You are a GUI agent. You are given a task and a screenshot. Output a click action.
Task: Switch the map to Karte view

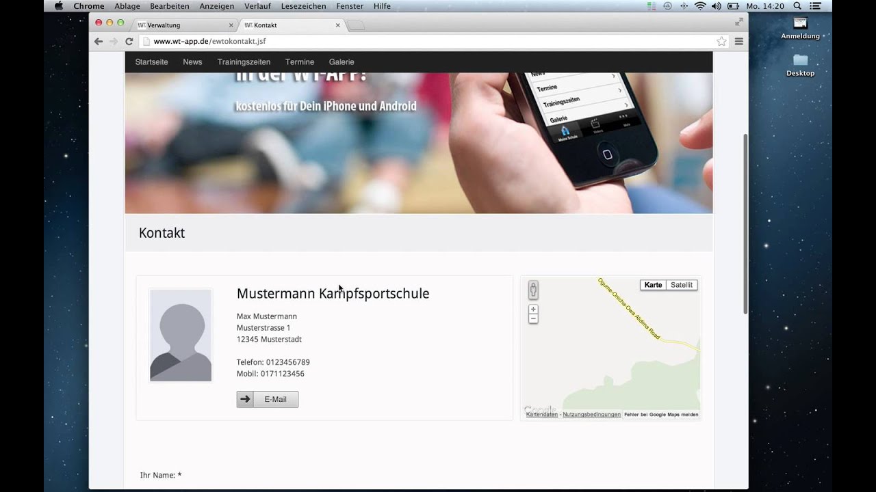click(654, 285)
